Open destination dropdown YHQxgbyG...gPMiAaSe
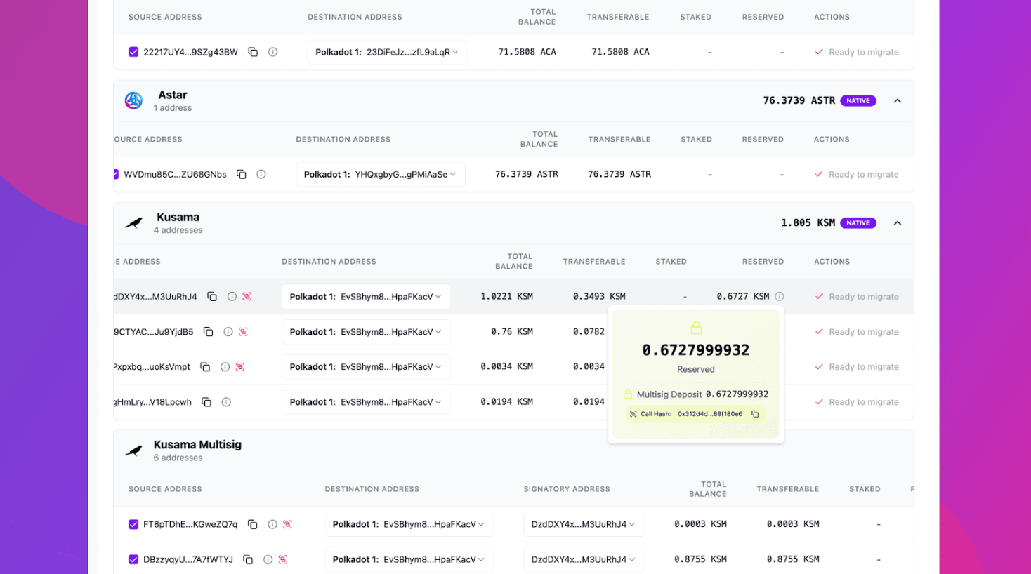The image size is (1031, 574). click(380, 174)
